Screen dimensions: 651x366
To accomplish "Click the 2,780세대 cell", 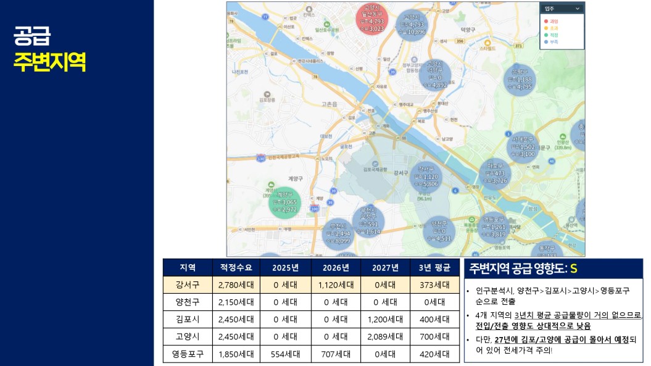I will pos(236,285).
